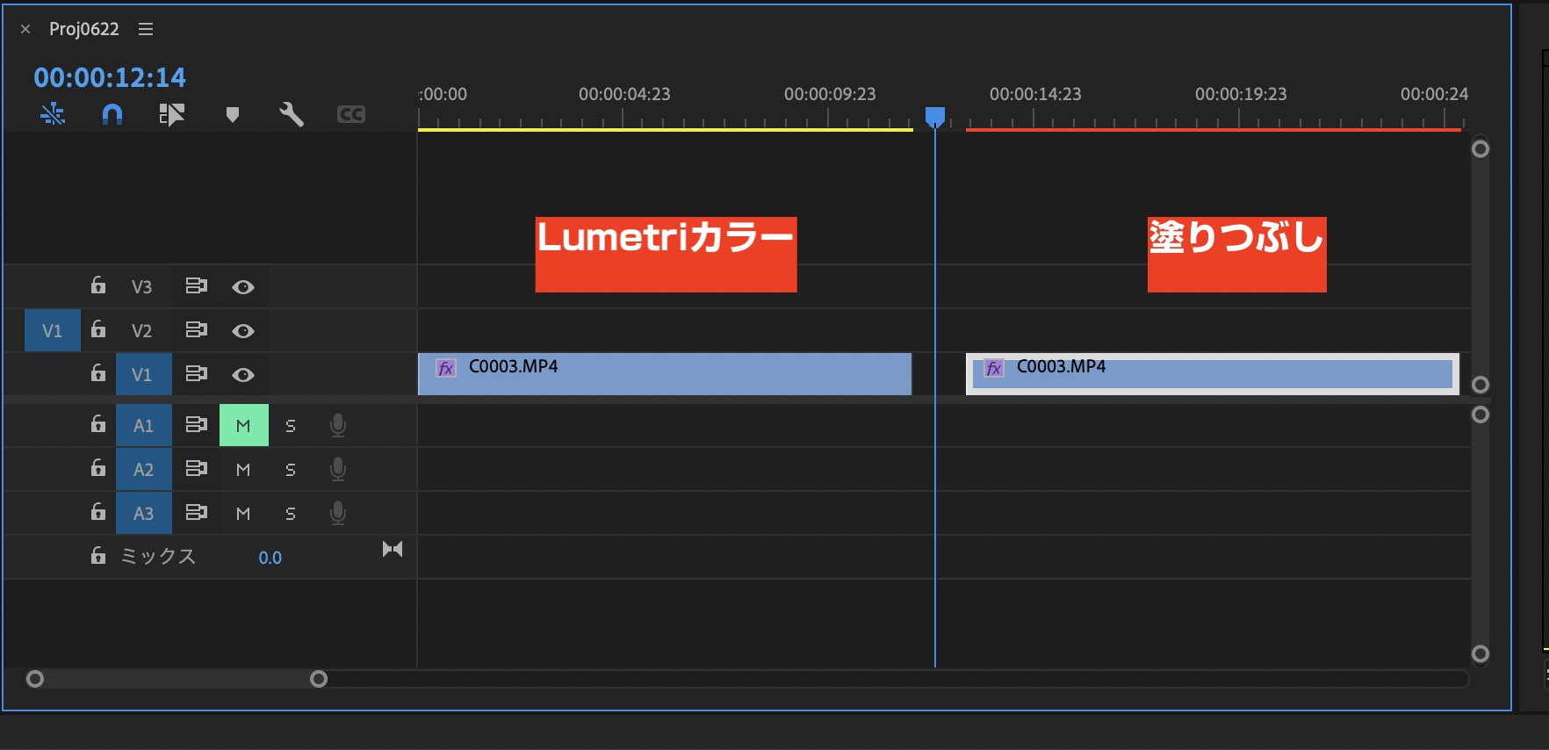Image resolution: width=1549 pixels, height=750 pixels.
Task: Add a marker with the marker icon
Action: click(x=233, y=115)
